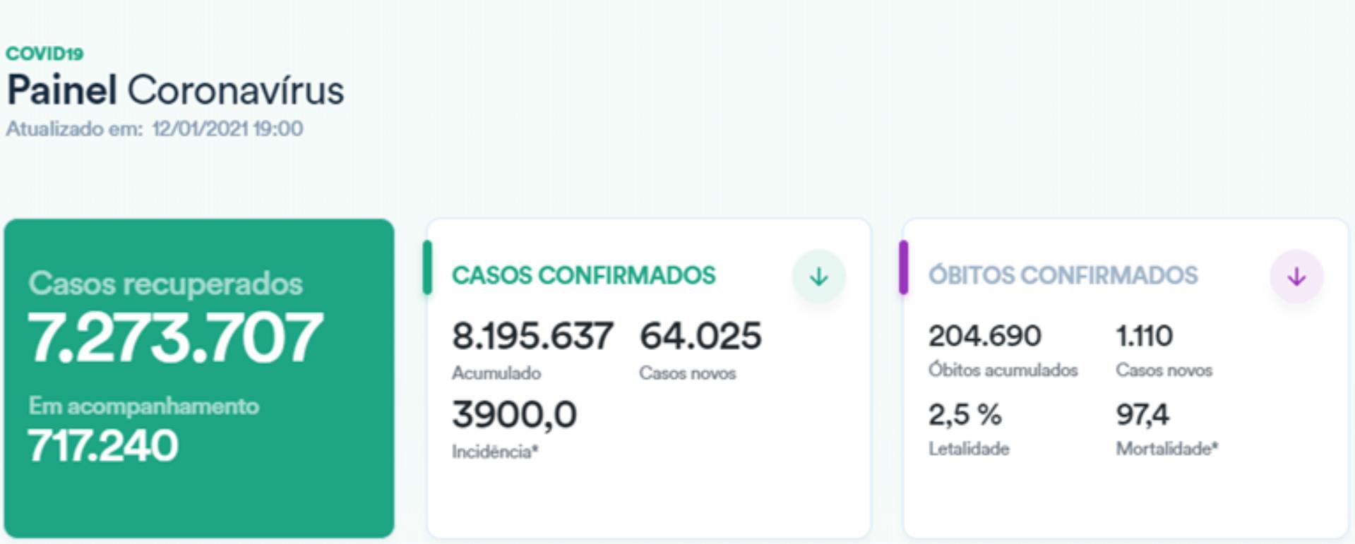Select the recovered cases number 7.273.707
This screenshot has height=544, width=1355.
click(175, 338)
